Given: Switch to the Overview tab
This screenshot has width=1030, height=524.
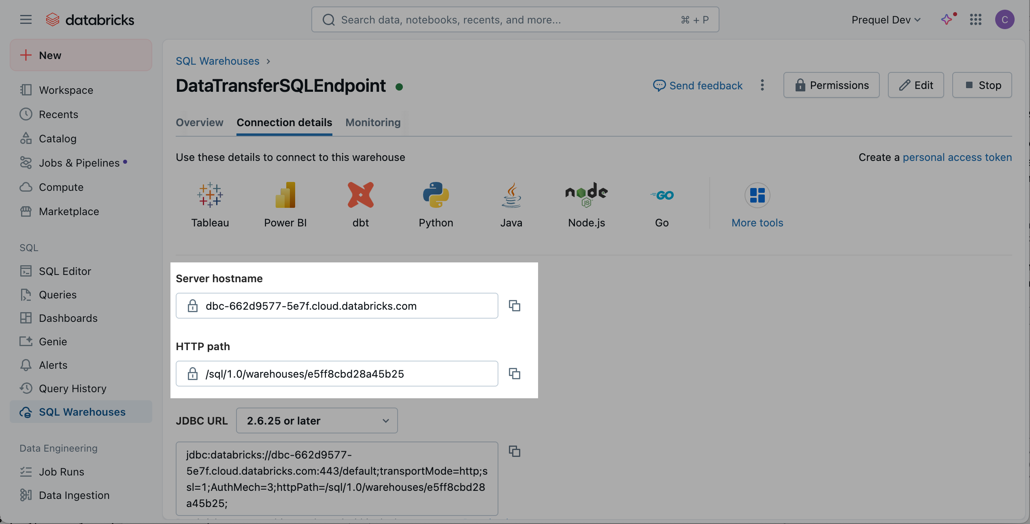Looking at the screenshot, I should 199,122.
